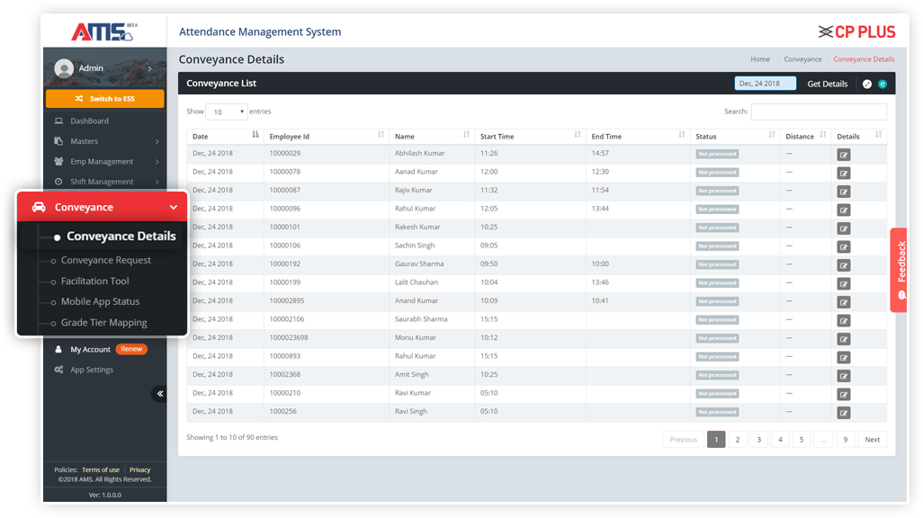Click the Get Details button

point(827,85)
